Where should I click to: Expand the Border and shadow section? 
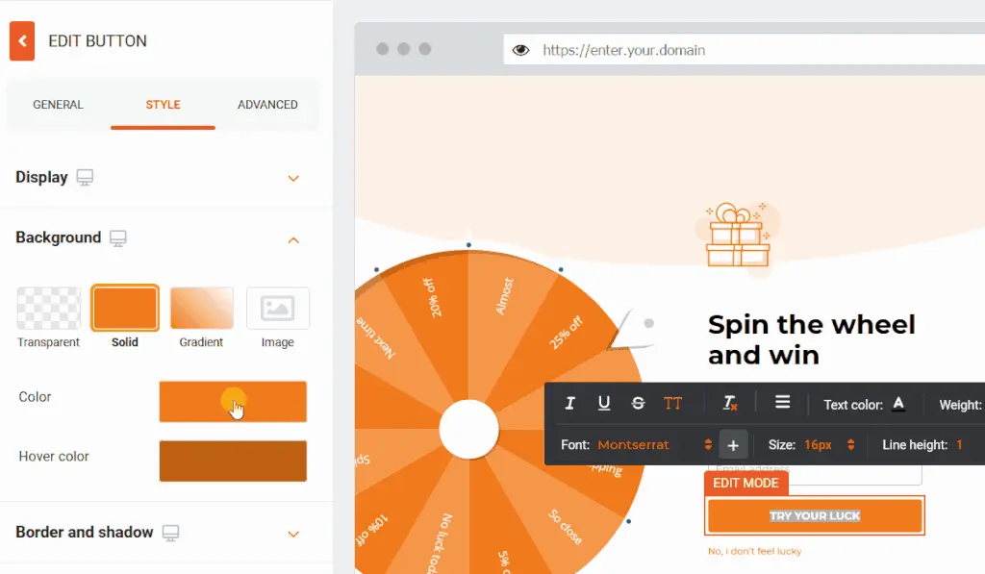(x=293, y=534)
